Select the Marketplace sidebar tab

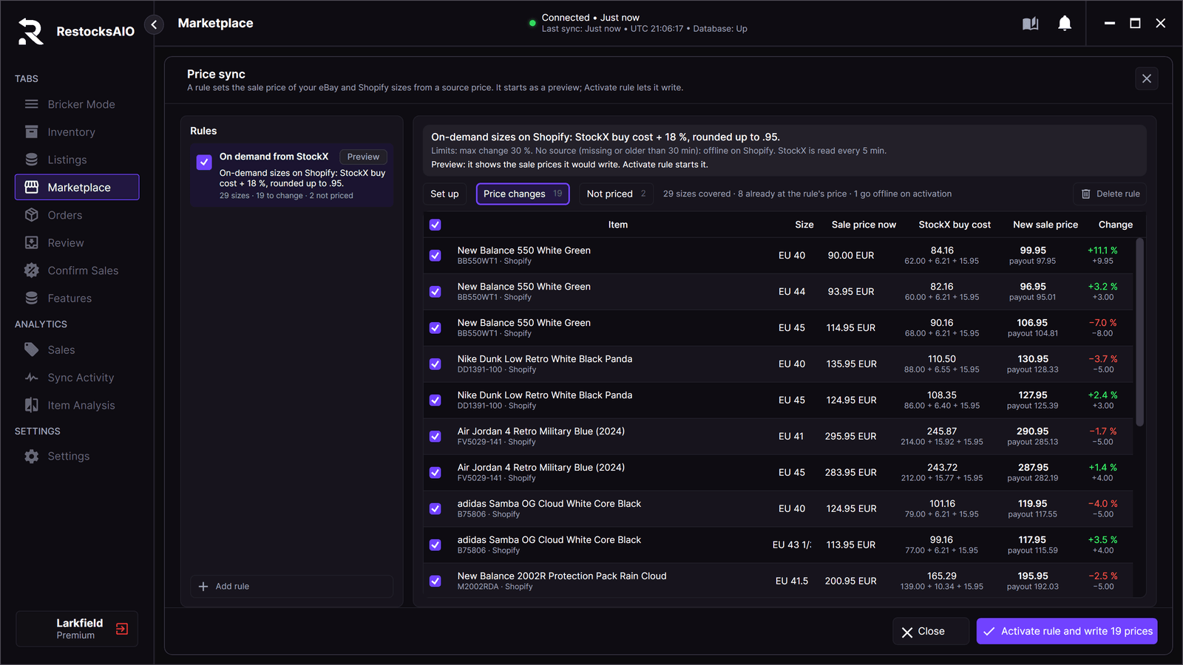pos(77,187)
